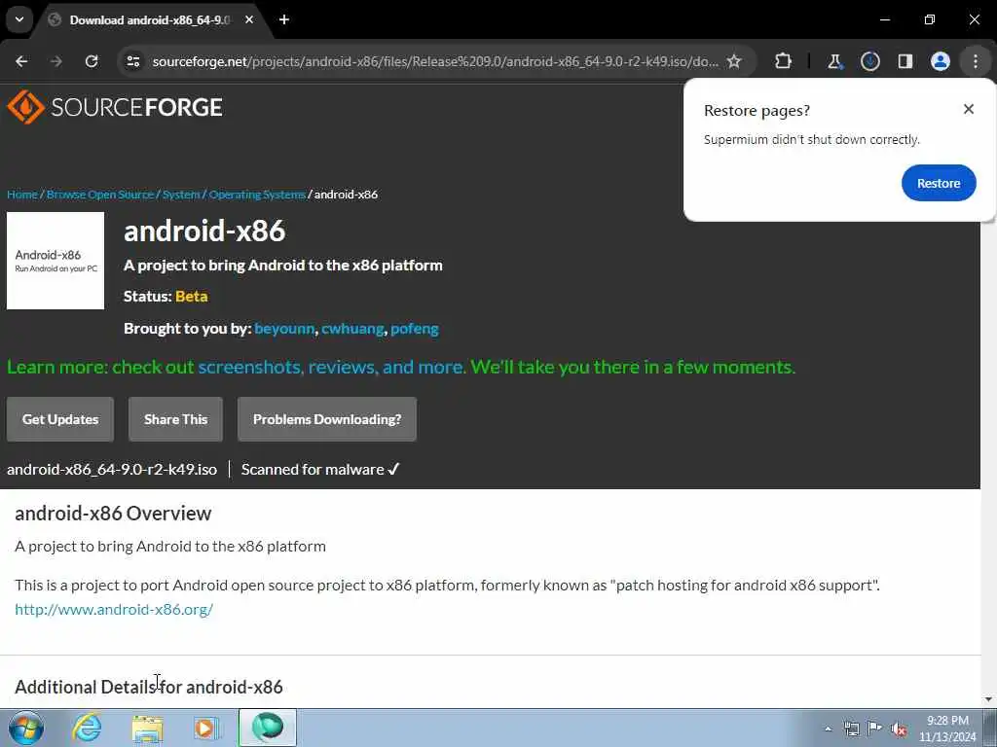Viewport: 997px width, 747px height.
Task: Open the tab search dropdown arrow
Action: pos(19,19)
